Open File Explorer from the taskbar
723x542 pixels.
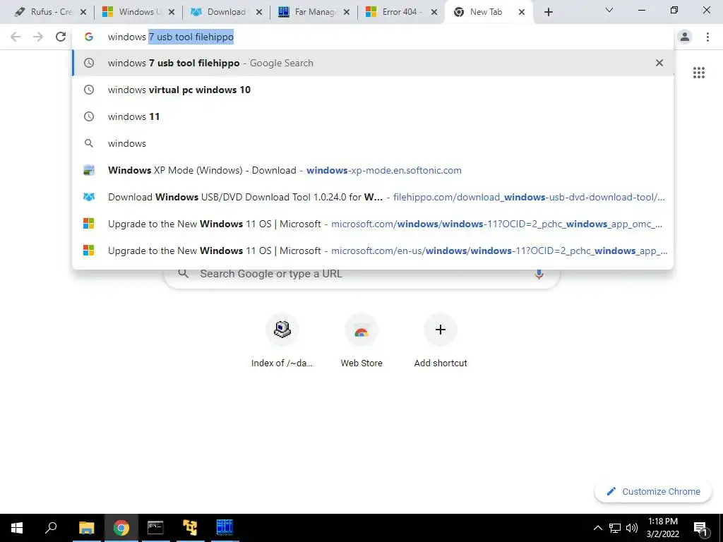pos(86,528)
